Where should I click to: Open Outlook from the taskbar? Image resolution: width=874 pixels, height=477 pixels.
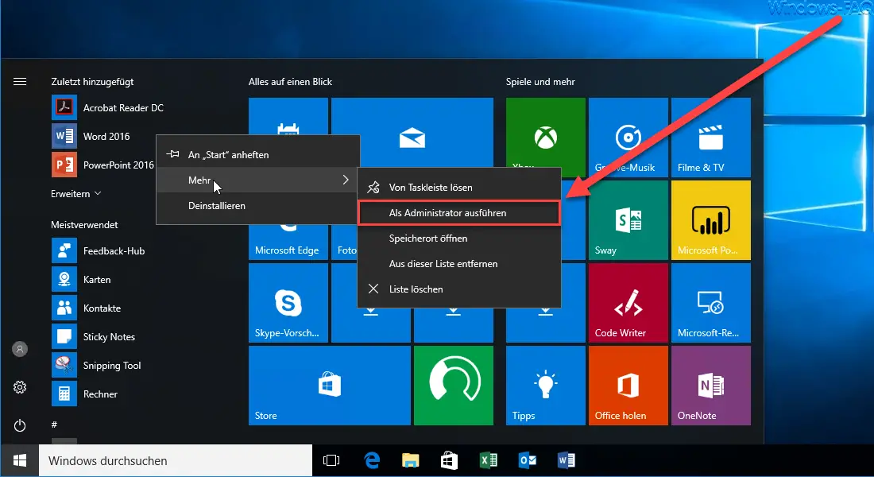528,461
